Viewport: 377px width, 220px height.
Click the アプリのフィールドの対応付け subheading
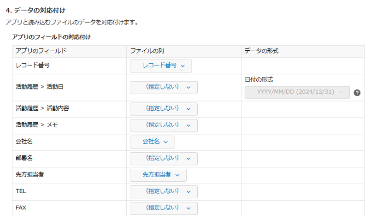pos(54,36)
